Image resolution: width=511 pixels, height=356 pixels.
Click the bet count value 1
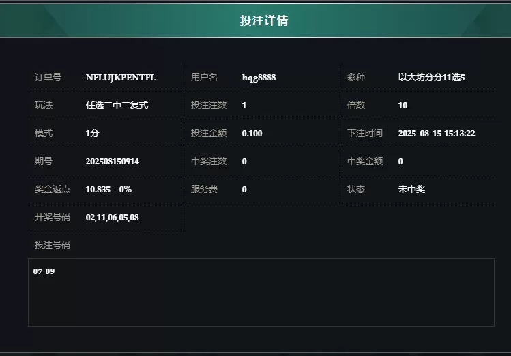click(x=244, y=106)
